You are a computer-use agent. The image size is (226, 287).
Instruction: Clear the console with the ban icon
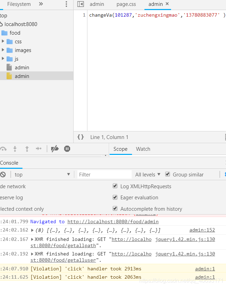(3, 174)
